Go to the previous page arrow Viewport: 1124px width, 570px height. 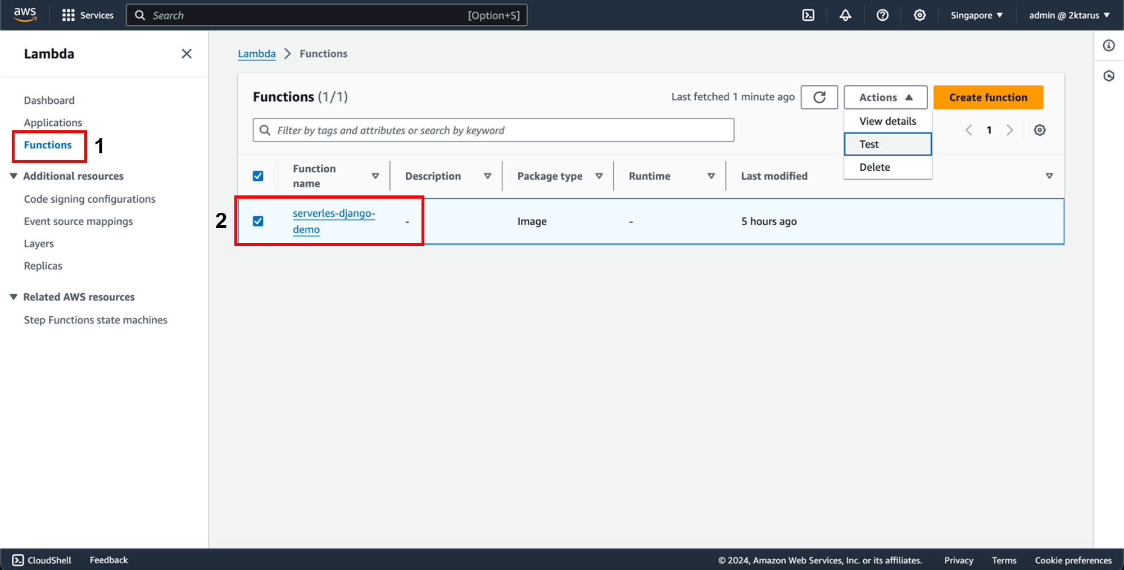969,130
